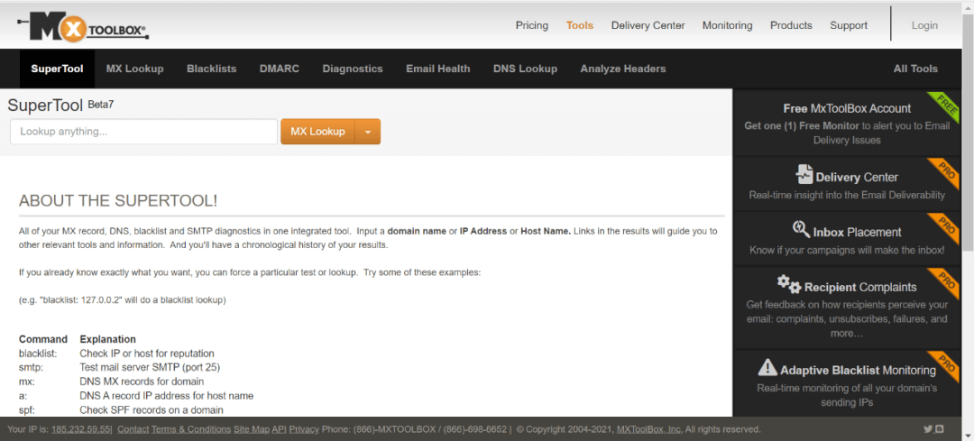
Task: Open the Email Health tab
Action: pos(438,69)
